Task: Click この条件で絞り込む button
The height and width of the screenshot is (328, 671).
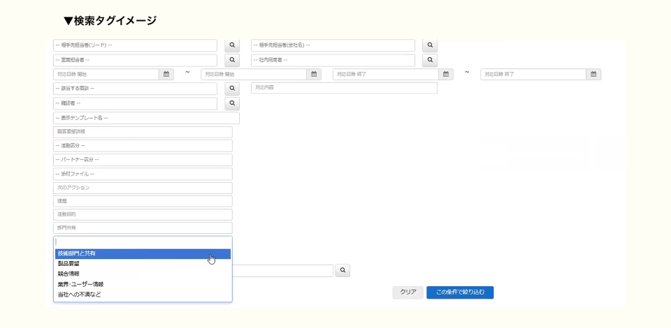Action: 460,292
